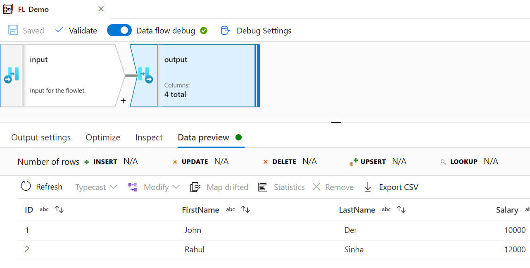Image resolution: width=530 pixels, height=268 pixels.
Task: Switch to the Inspect tab
Action: (149, 138)
